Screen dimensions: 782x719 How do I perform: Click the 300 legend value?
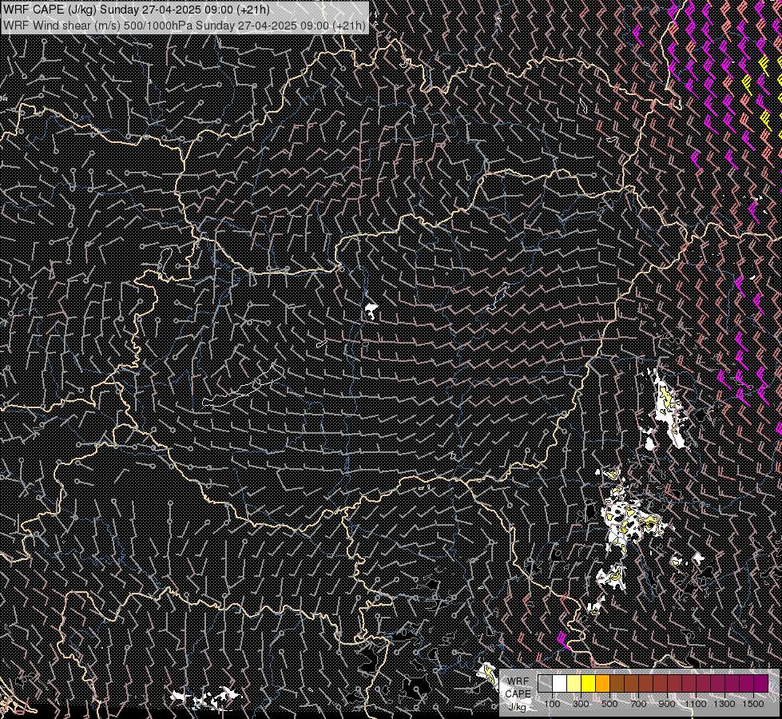581,704
